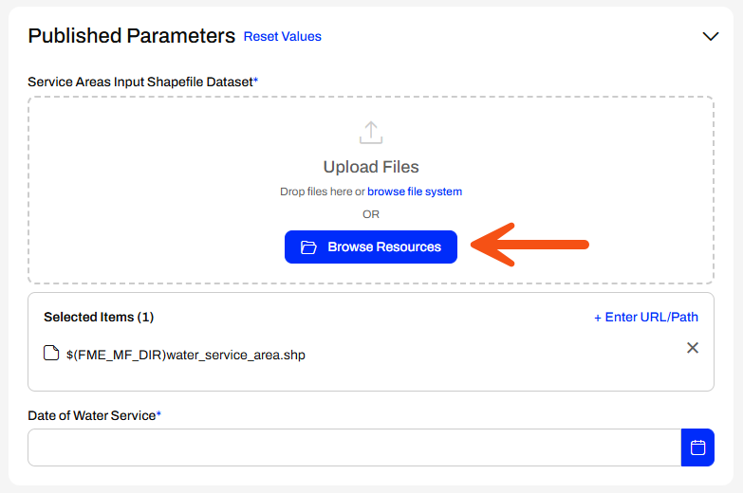
Task: Click the orange arrow pointing at Browse Resources
Action: click(x=529, y=245)
